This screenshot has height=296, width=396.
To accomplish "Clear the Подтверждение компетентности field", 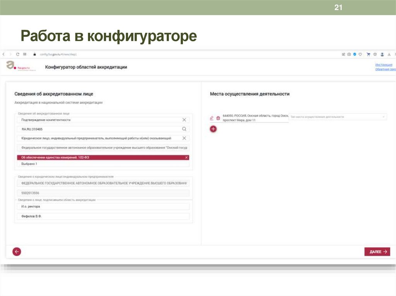I will point(184,120).
